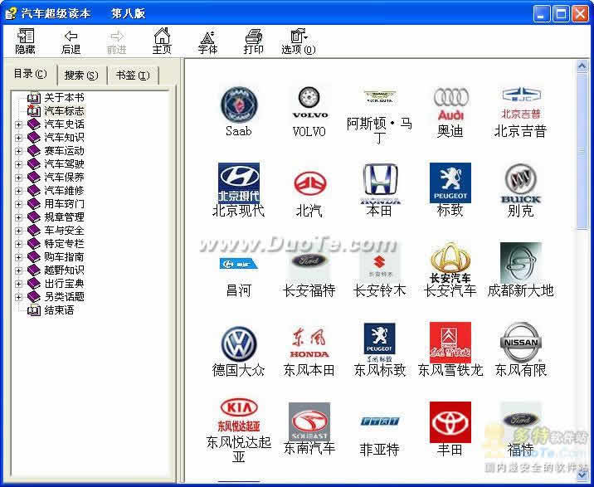Image resolution: width=594 pixels, height=487 pixels.
Task: Click the 北汽 red logo
Action: tap(309, 184)
